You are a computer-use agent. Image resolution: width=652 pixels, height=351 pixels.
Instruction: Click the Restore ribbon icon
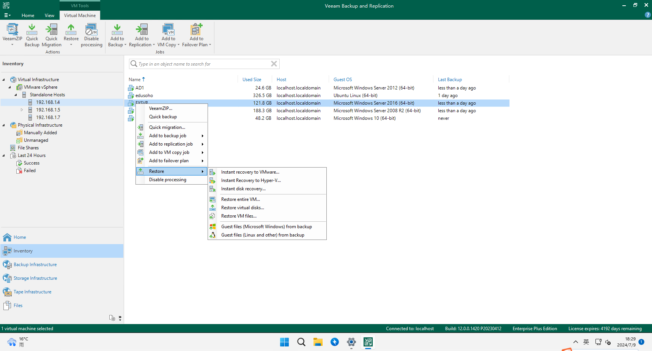(x=71, y=30)
